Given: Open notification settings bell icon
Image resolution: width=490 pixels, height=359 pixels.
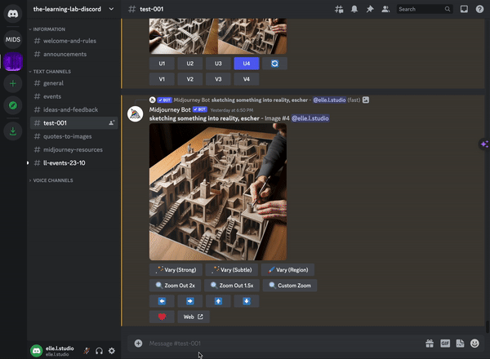Looking at the screenshot, I should (354, 9).
